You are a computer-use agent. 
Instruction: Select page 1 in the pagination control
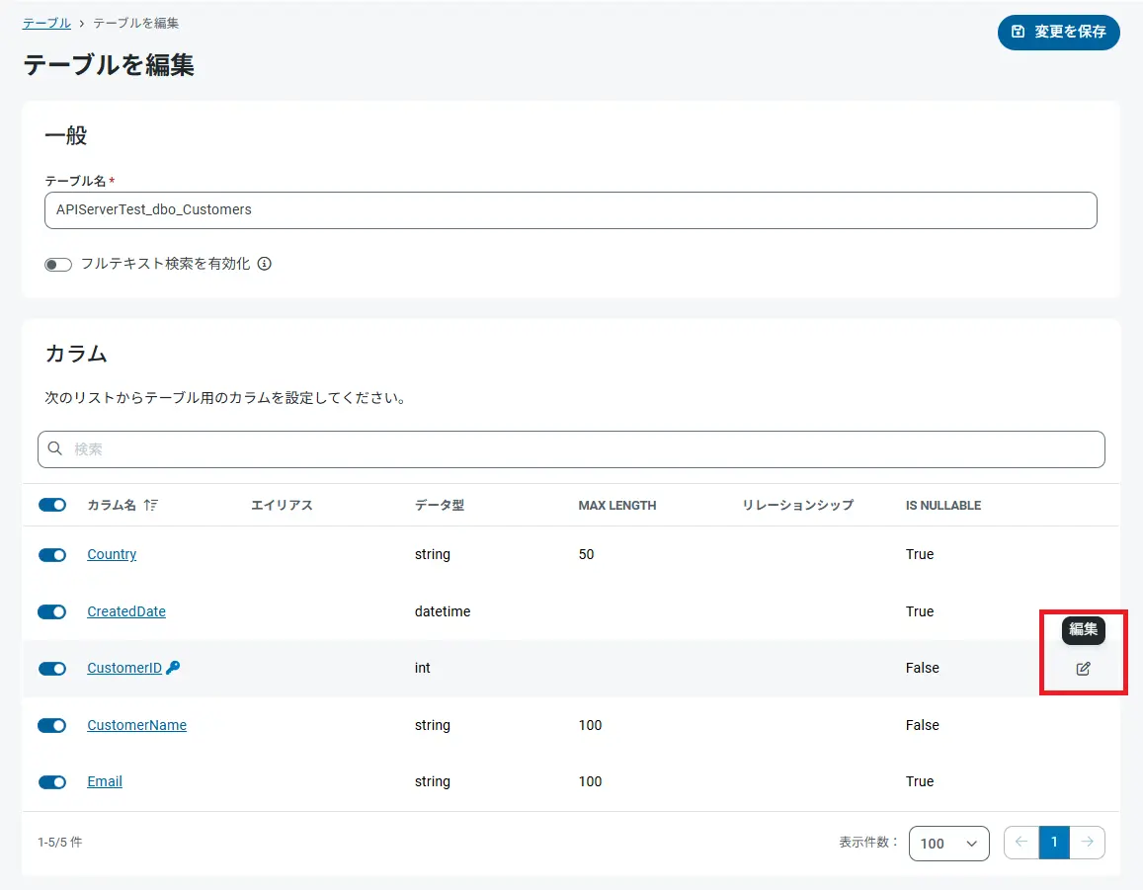(1054, 842)
